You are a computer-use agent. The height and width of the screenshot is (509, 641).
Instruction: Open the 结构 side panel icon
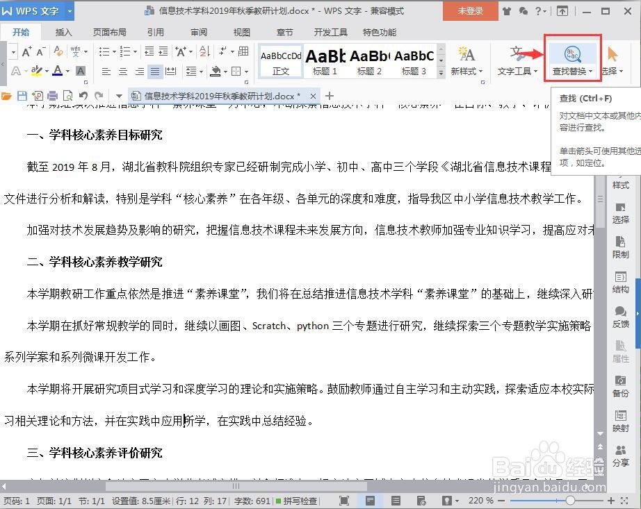(x=621, y=283)
